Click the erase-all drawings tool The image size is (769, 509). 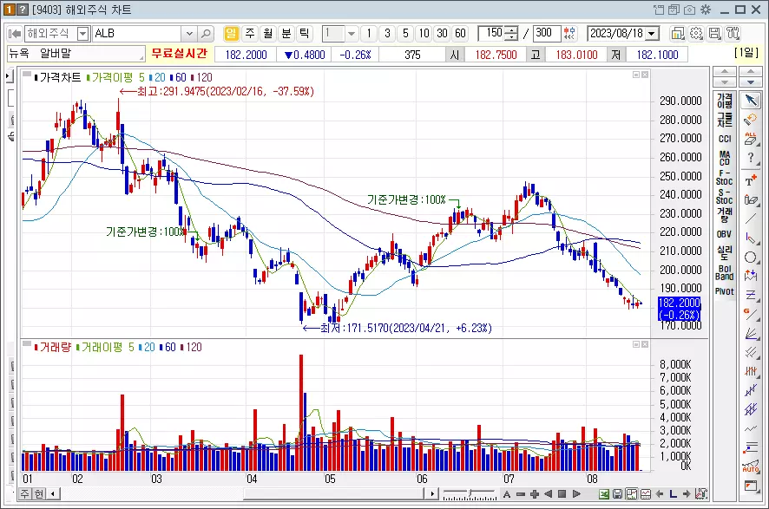click(751, 139)
